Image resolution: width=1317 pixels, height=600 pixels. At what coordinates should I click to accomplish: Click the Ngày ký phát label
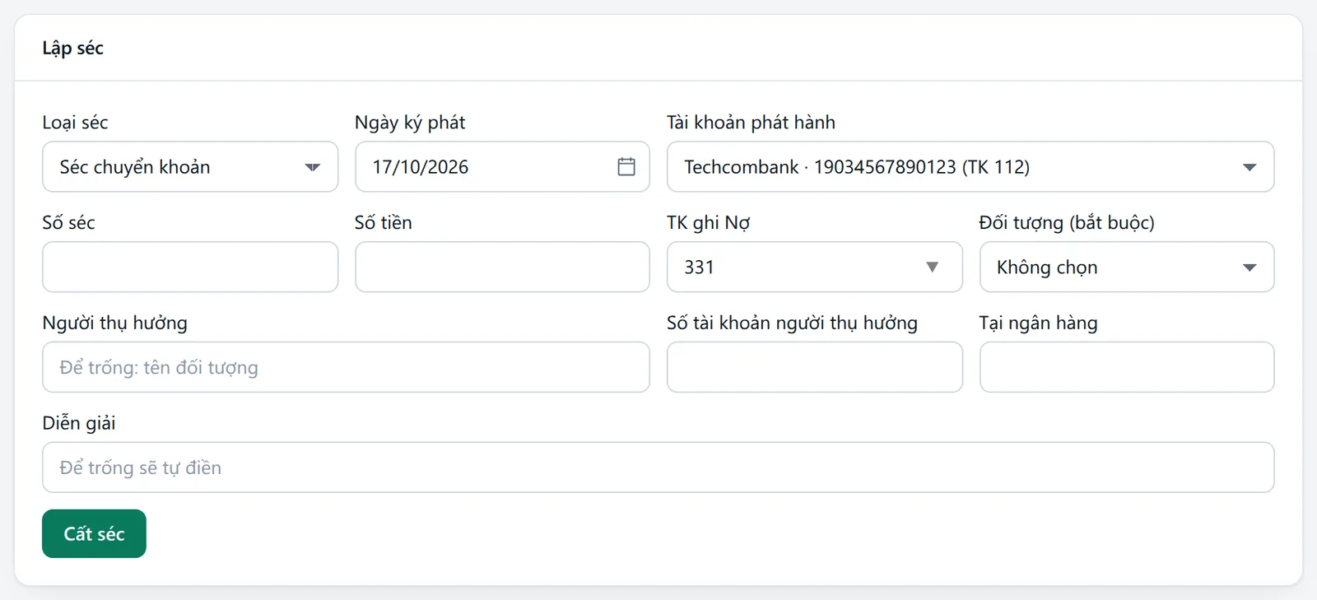(x=410, y=123)
